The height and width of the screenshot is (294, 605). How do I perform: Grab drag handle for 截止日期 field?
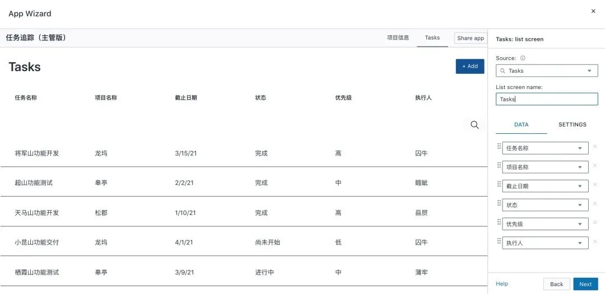(499, 184)
